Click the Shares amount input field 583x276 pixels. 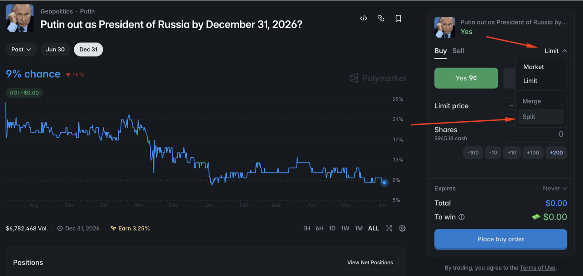pyautogui.click(x=535, y=134)
